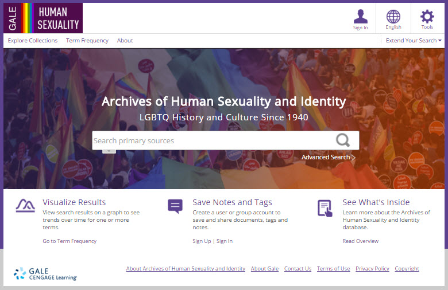Viewport: 448px width, 290px height.
Task: Click the Visualize Results heading
Action: tap(74, 202)
